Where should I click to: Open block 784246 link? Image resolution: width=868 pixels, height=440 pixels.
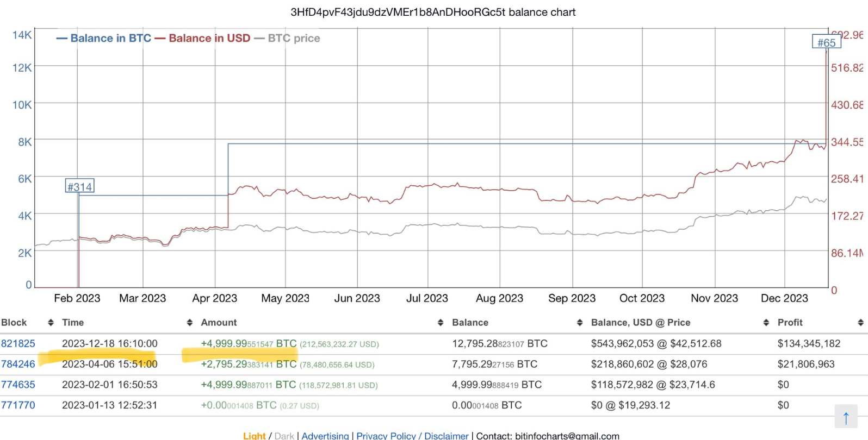point(18,364)
